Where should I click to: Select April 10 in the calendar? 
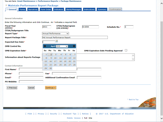[55, 58]
